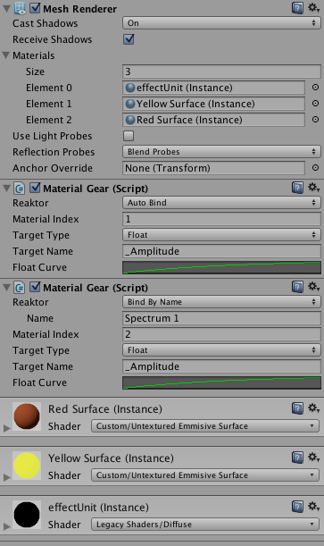The image size is (324, 546).
Task: Click Target Name field in second Material Gear
Action: [221, 366]
